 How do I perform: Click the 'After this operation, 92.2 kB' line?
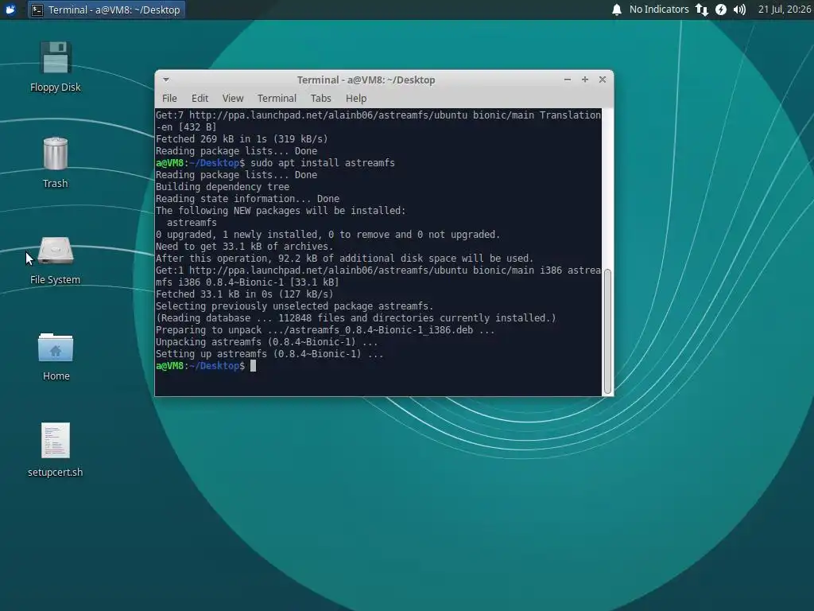click(x=345, y=259)
